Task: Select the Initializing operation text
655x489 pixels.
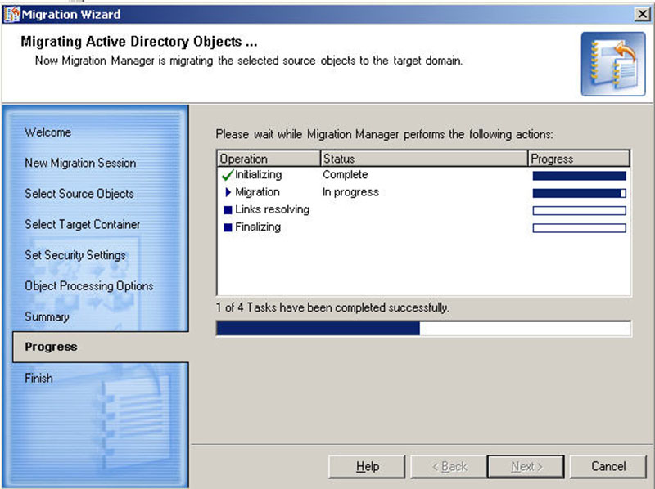Action: [x=259, y=174]
